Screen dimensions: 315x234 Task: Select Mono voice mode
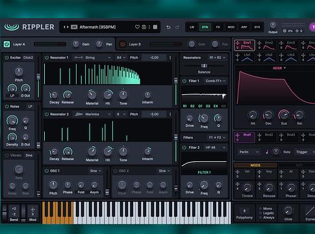tap(264, 209)
